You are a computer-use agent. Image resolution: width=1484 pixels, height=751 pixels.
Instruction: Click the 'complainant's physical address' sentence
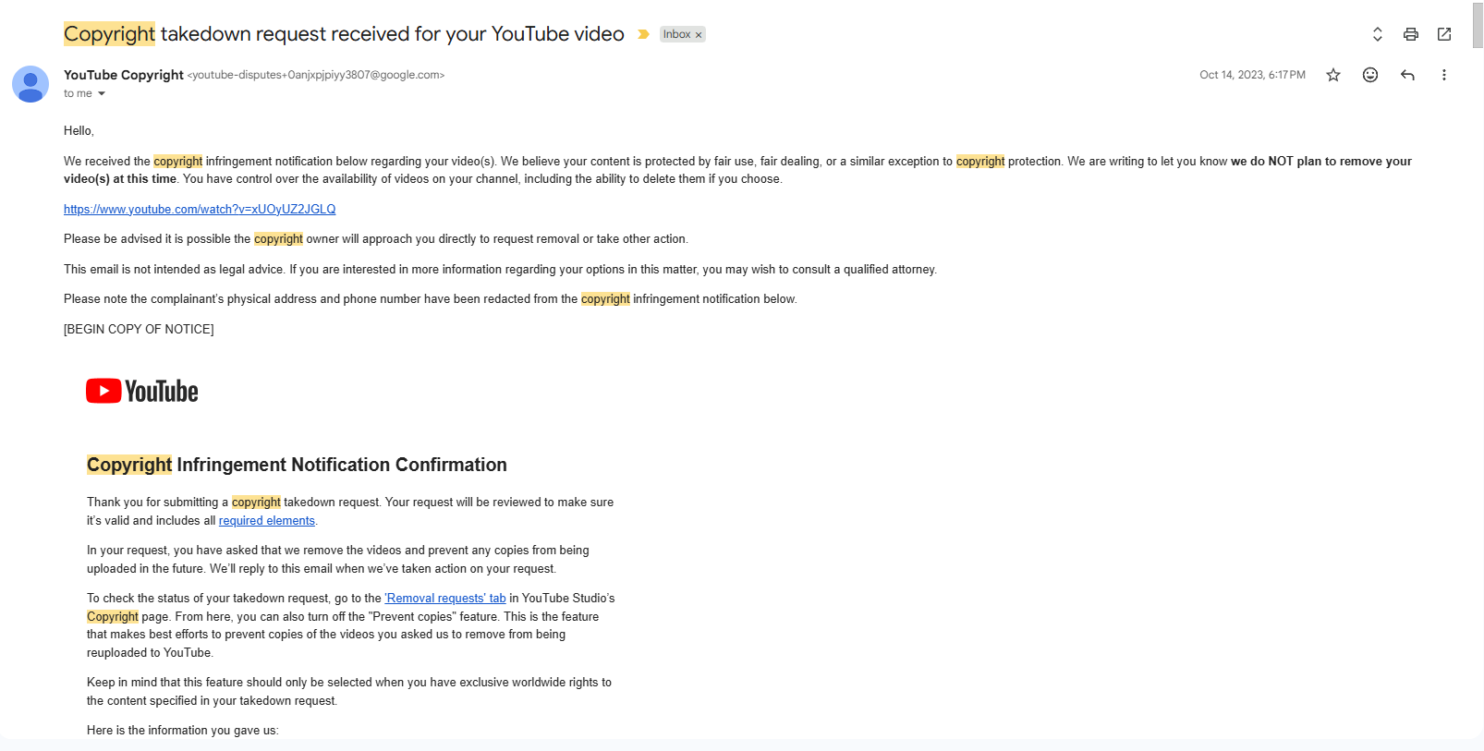point(431,298)
